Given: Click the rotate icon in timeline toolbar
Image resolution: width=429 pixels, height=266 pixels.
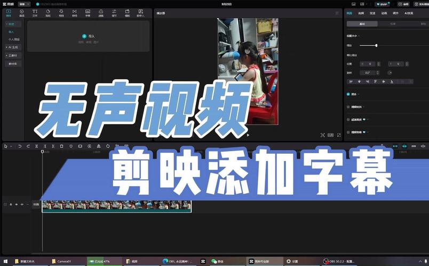Looking at the screenshot, I should click(108, 146).
